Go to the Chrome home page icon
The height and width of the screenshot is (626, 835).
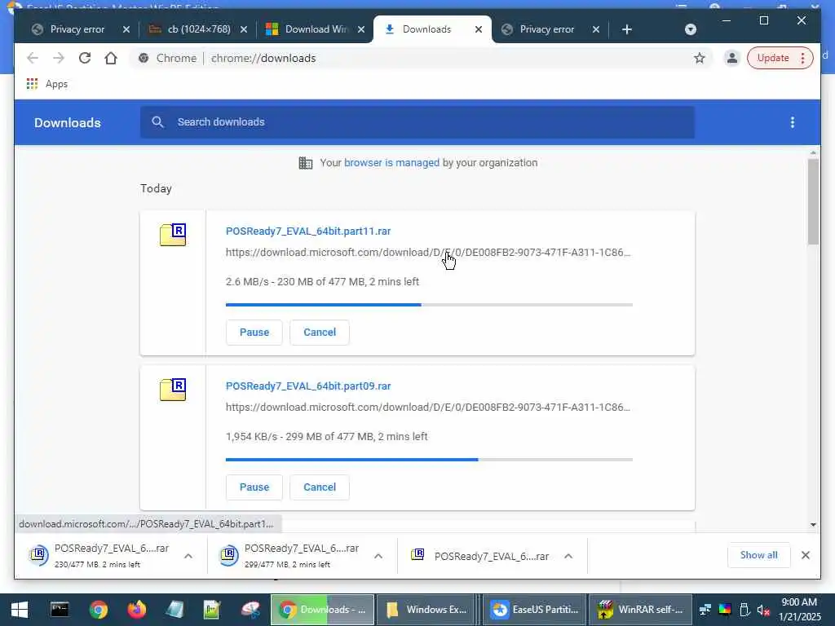click(111, 58)
